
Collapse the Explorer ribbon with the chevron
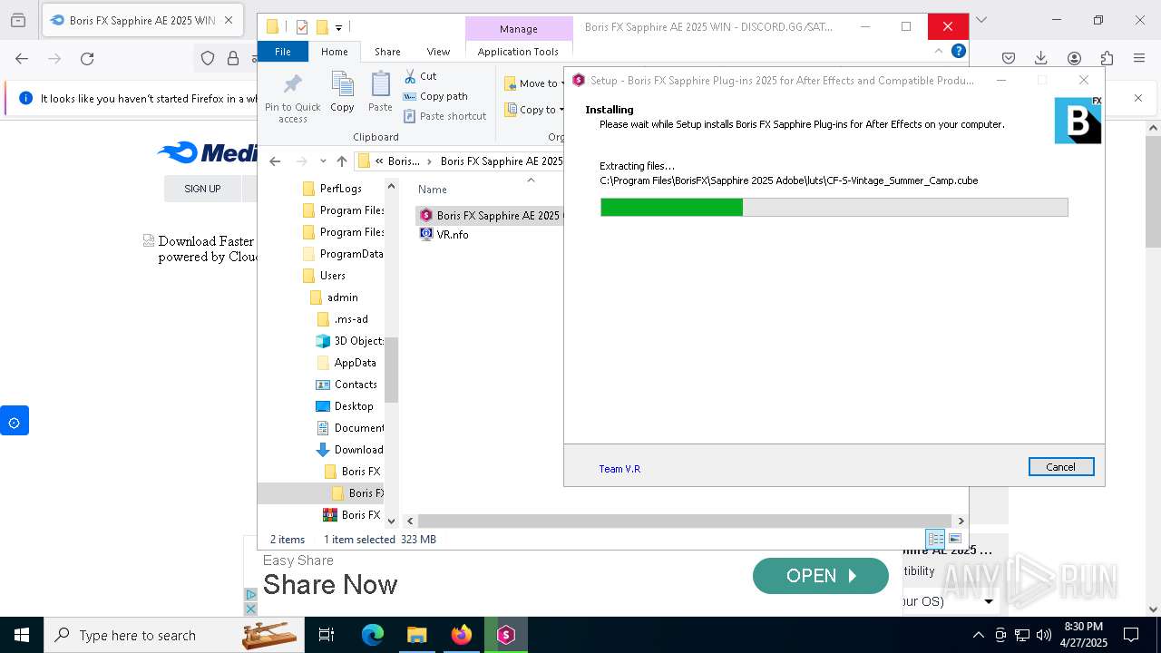[939, 52]
